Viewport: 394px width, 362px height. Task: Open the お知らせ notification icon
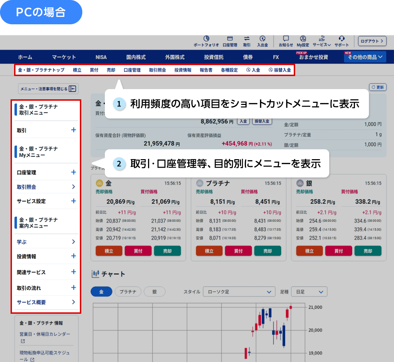pyautogui.click(x=286, y=38)
